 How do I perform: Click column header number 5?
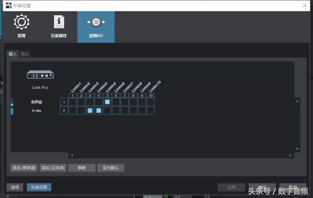coord(107,95)
